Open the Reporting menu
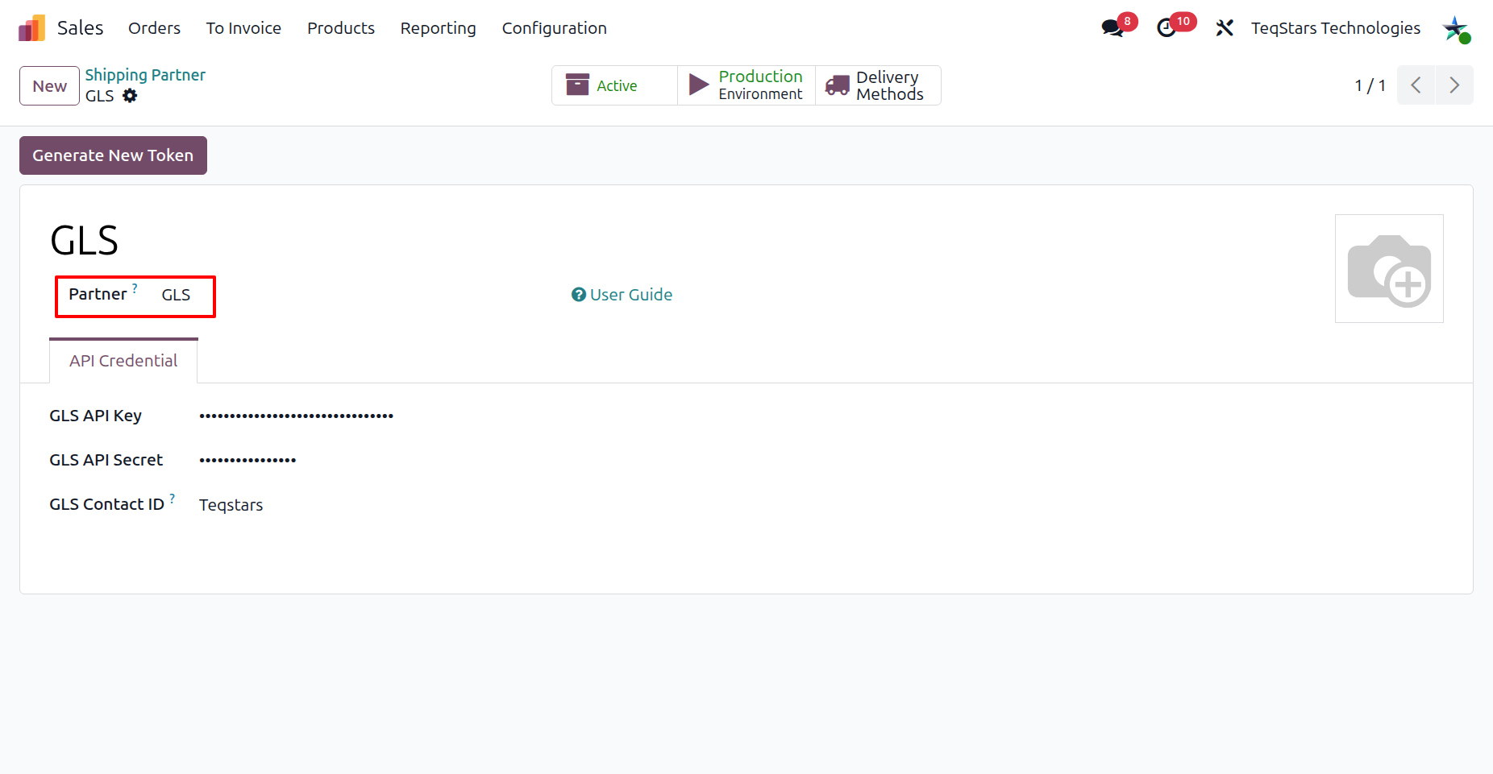1493x774 pixels. click(439, 28)
